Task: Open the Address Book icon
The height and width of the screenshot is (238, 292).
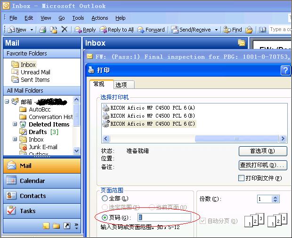Action: (x=262, y=30)
